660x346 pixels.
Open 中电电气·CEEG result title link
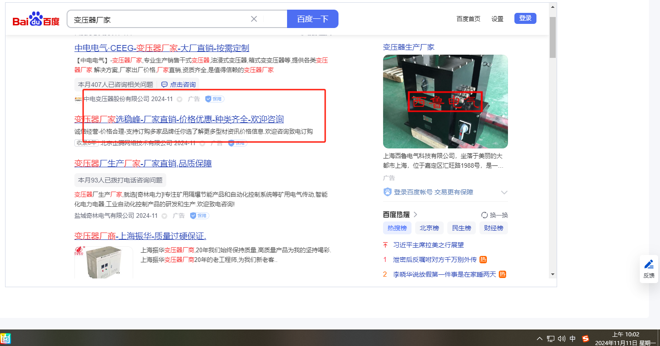[x=162, y=48]
